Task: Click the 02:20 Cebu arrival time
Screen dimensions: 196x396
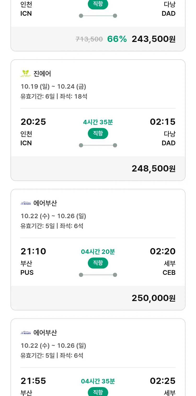Action: coord(163,251)
